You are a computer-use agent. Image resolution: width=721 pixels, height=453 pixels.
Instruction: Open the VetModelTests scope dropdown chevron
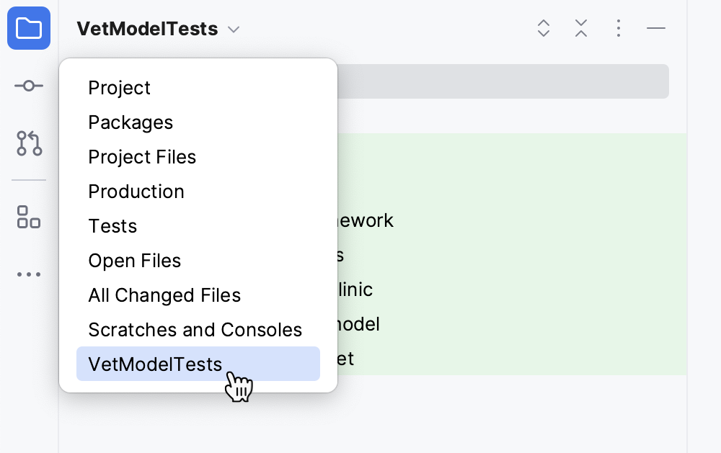point(233,30)
